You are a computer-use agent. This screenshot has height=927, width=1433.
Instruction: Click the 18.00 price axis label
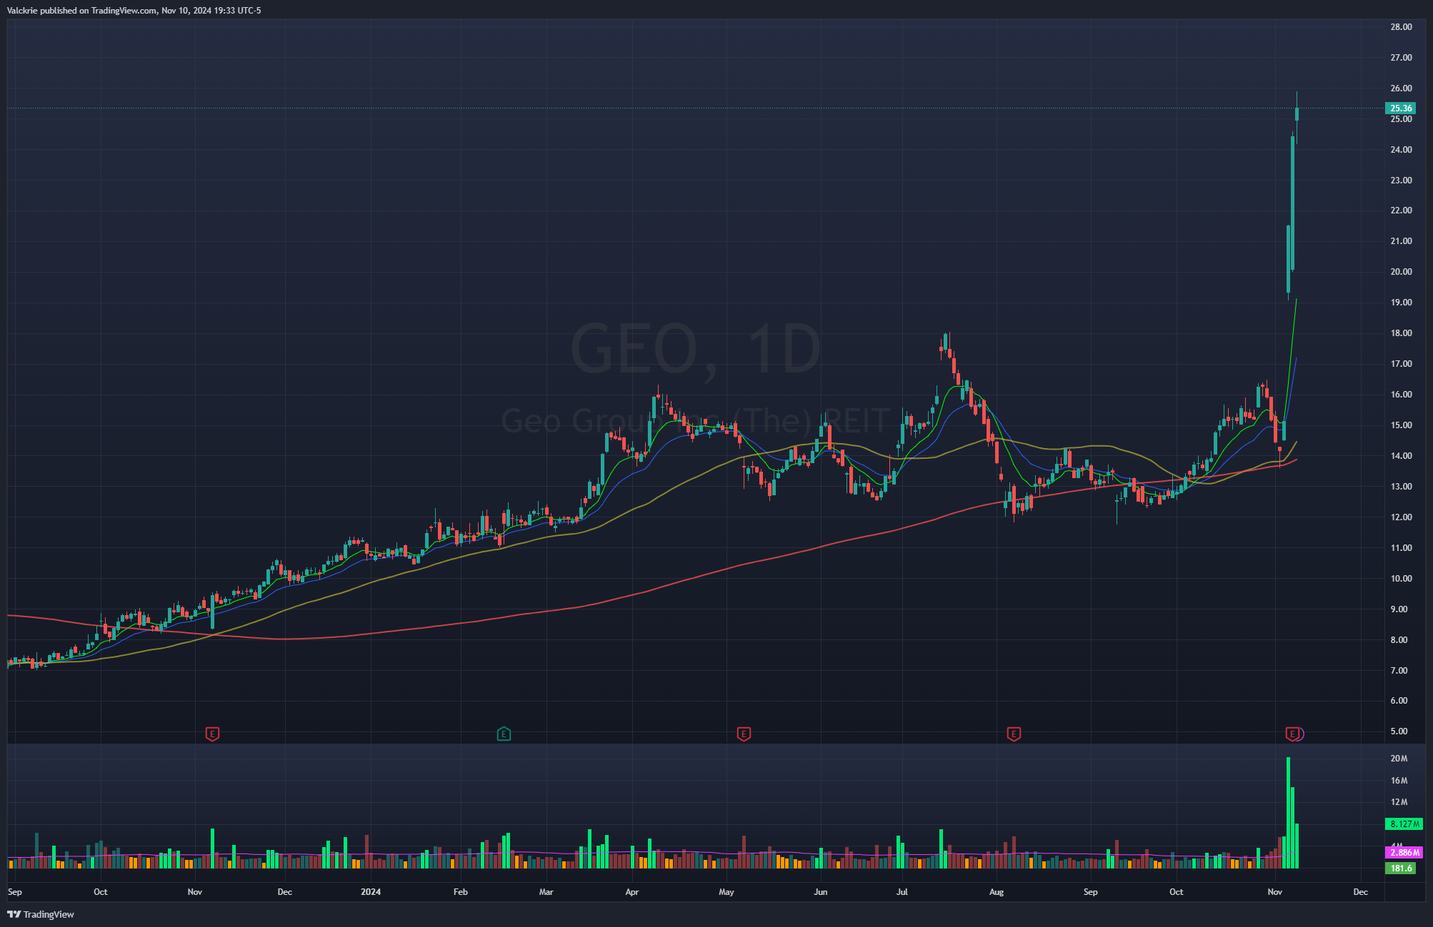[x=1401, y=333]
